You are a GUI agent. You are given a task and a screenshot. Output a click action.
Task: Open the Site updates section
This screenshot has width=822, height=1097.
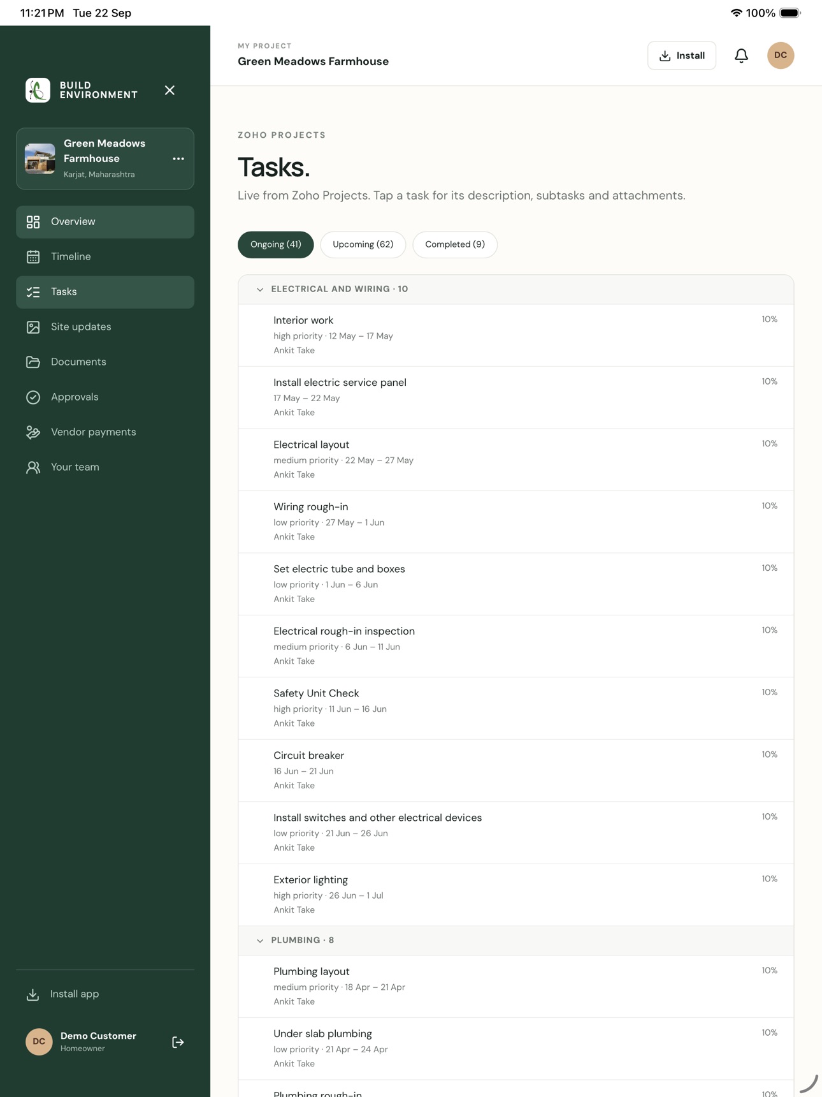click(x=105, y=327)
